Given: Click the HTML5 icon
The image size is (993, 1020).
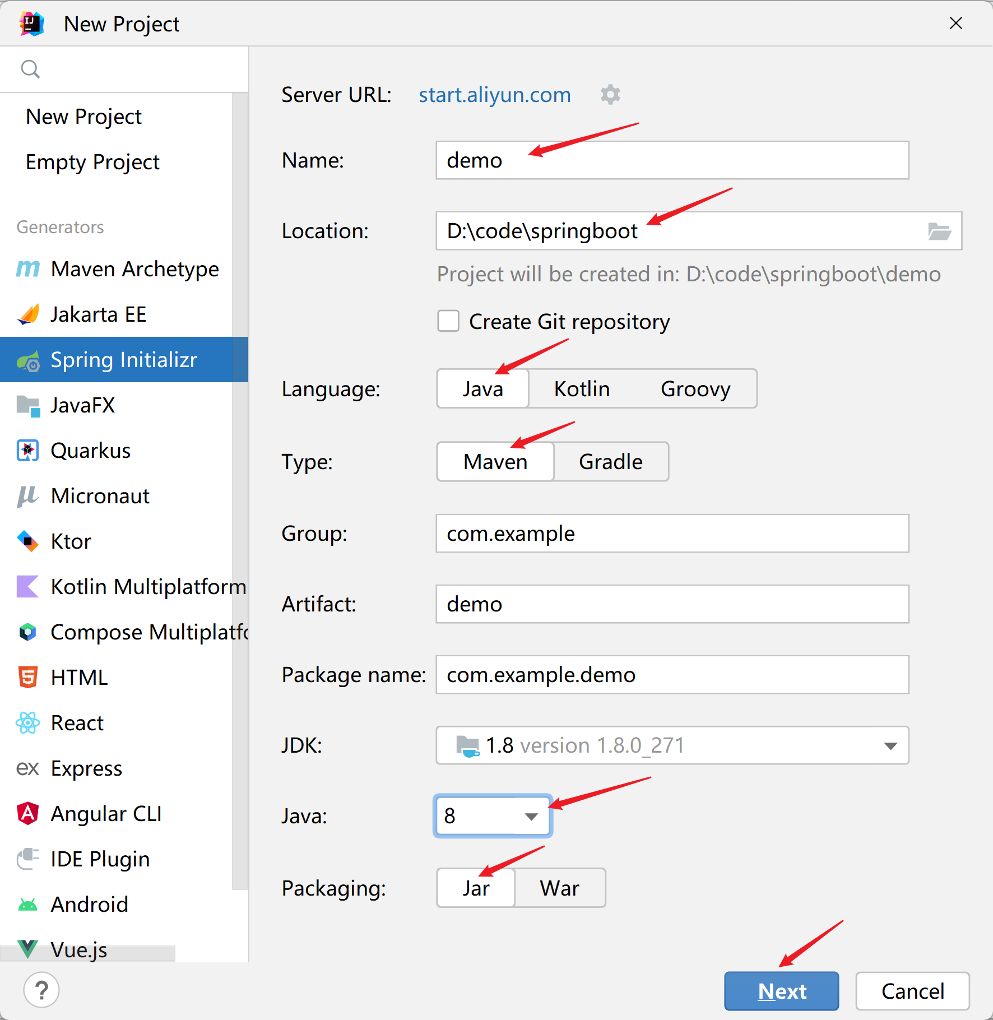Looking at the screenshot, I should tap(28, 677).
